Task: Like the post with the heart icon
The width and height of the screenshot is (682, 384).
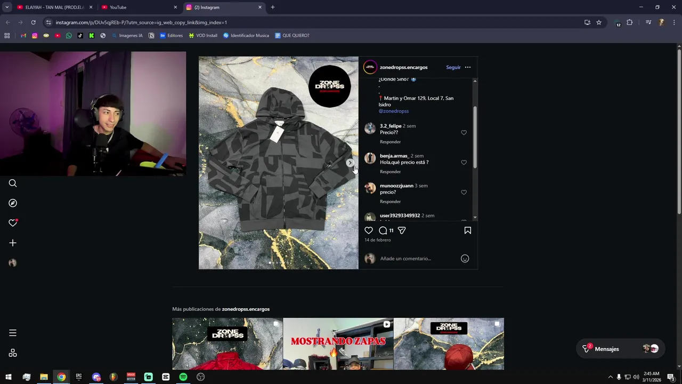Action: pyautogui.click(x=369, y=230)
